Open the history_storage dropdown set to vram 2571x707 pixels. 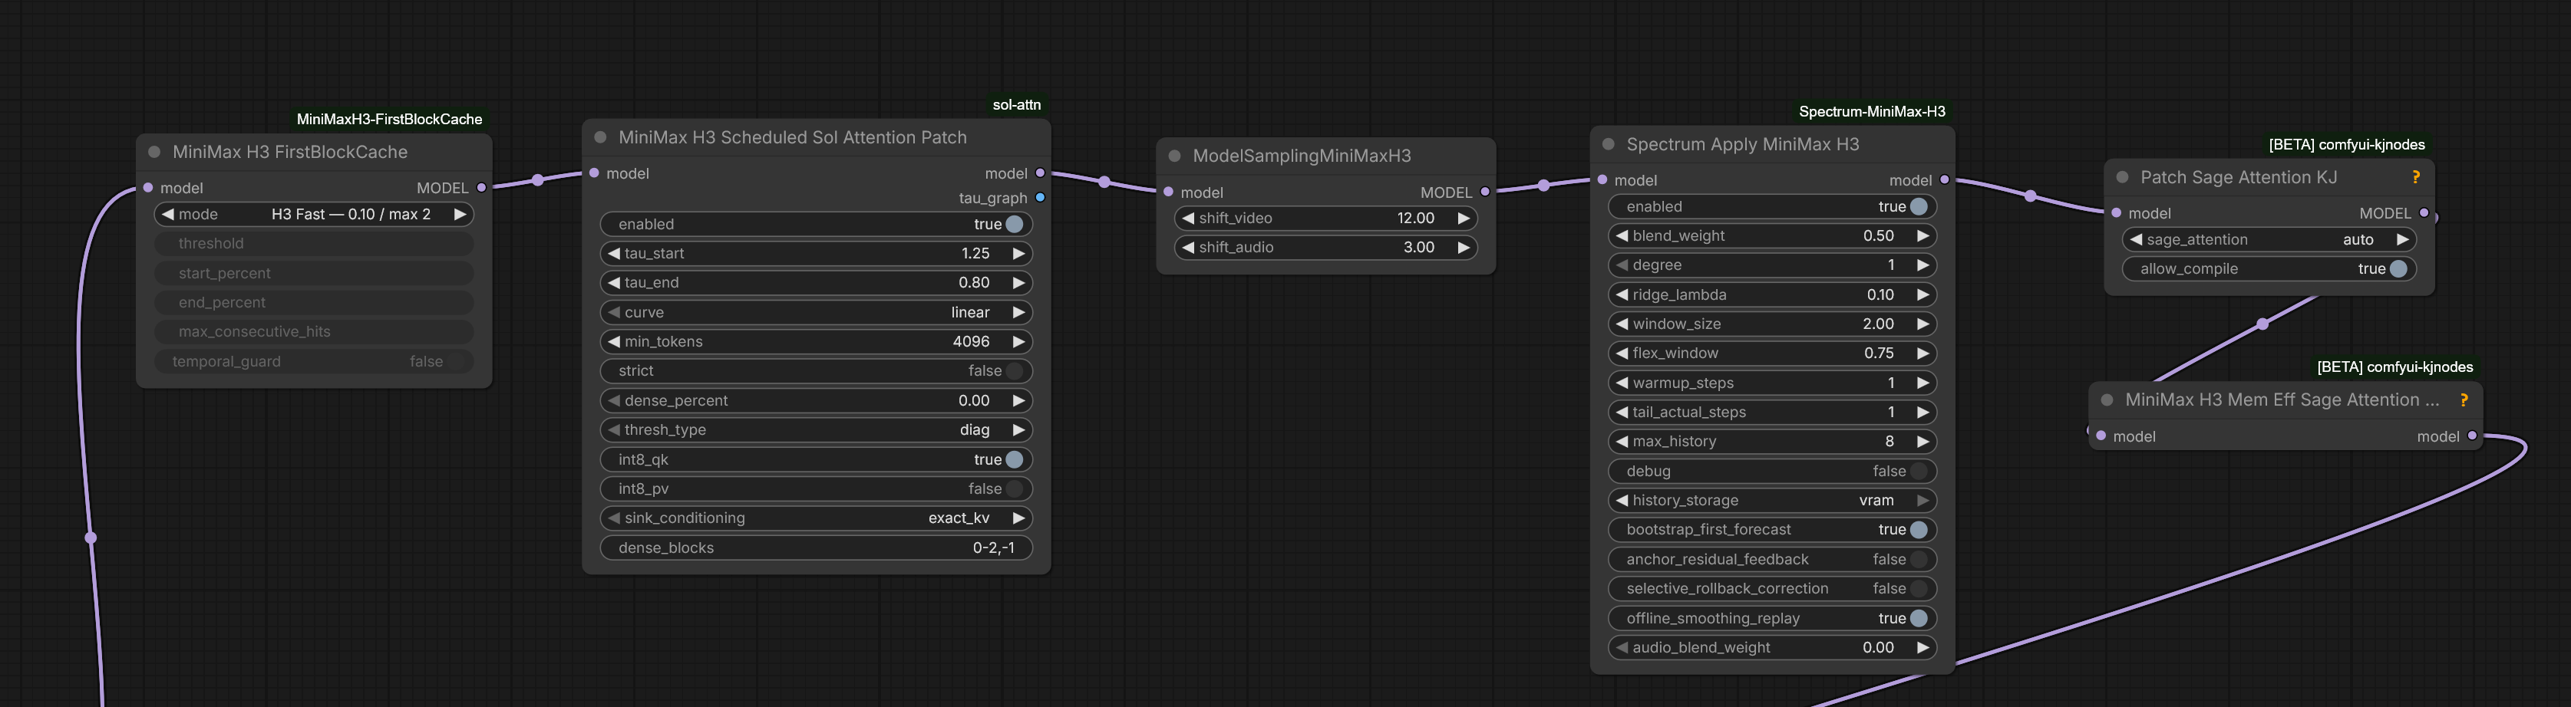tap(1773, 501)
